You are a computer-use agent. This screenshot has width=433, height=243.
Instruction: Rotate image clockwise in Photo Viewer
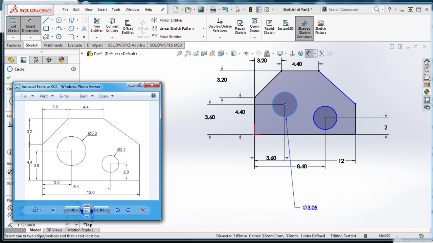[x=129, y=210]
